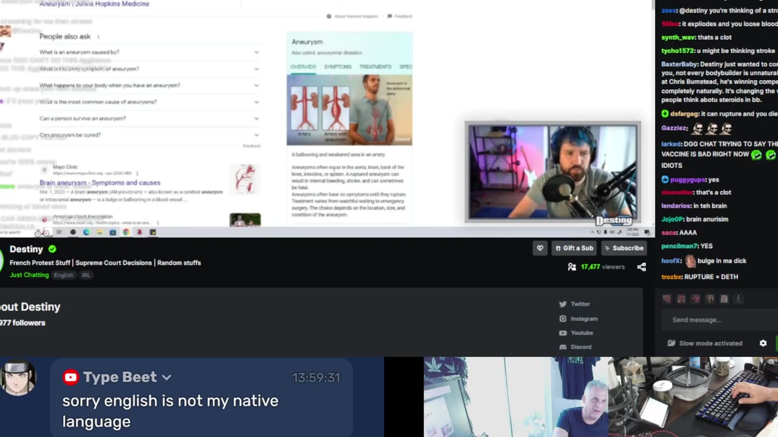The width and height of the screenshot is (778, 437).
Task: Click username synth_wav in chat
Action: 678,38
